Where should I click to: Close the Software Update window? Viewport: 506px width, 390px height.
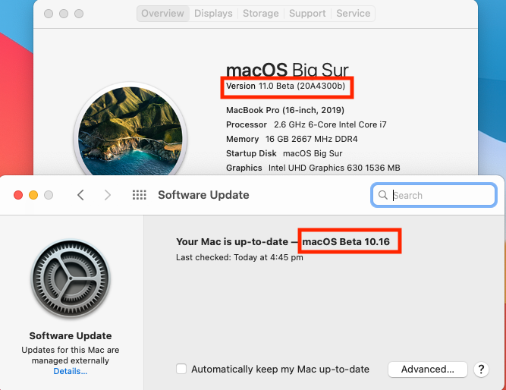click(x=18, y=195)
